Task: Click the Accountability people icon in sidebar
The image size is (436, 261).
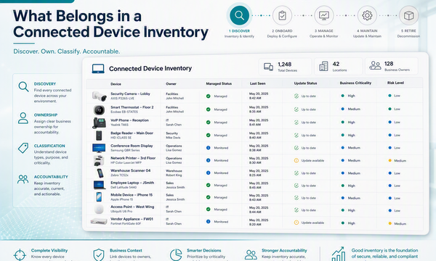Action: [23, 179]
